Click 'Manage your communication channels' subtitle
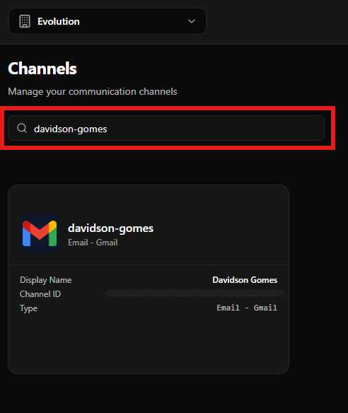348x413 pixels. (93, 92)
